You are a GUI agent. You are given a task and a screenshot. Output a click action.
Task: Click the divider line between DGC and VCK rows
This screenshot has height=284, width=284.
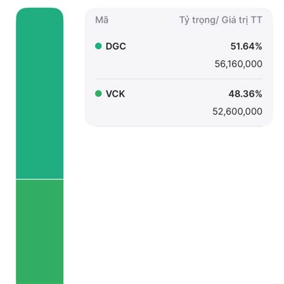[x=178, y=79]
